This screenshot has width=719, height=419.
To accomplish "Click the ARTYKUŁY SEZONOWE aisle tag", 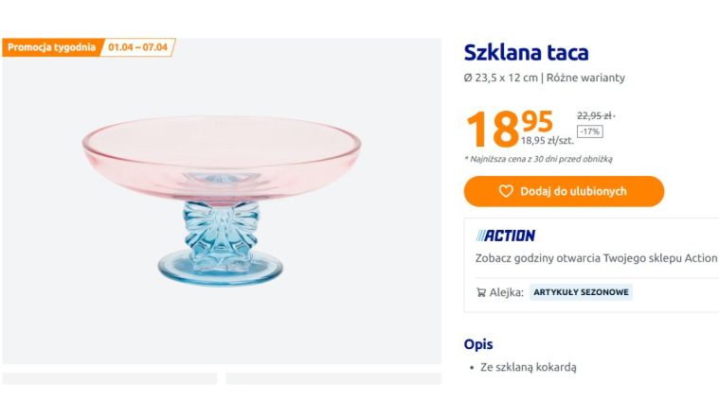I will pos(581,293).
